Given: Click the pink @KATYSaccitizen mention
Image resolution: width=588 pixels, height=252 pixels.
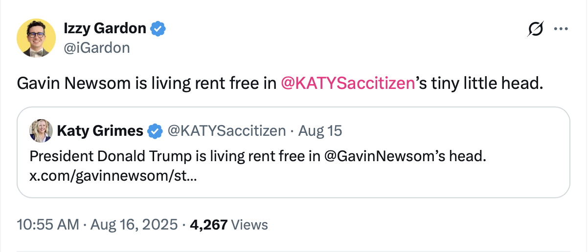Looking at the screenshot, I should click(x=347, y=84).
